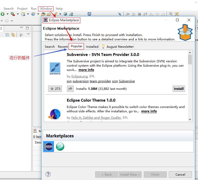Open the Run menu

click(x=34, y=9)
